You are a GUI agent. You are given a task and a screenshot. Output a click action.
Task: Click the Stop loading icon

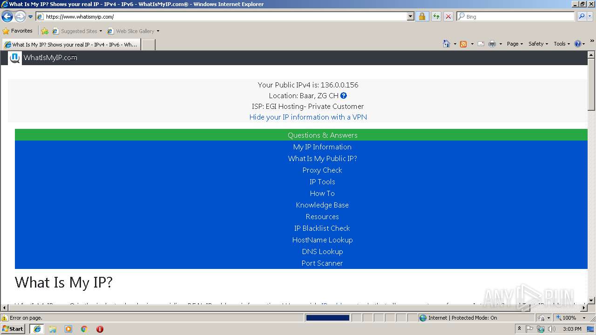click(x=448, y=16)
